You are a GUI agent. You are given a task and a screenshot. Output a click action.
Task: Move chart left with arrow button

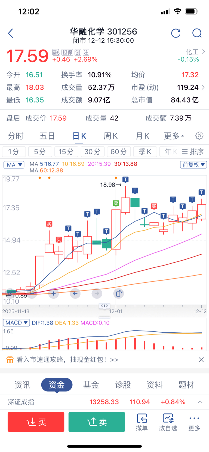point(75,294)
